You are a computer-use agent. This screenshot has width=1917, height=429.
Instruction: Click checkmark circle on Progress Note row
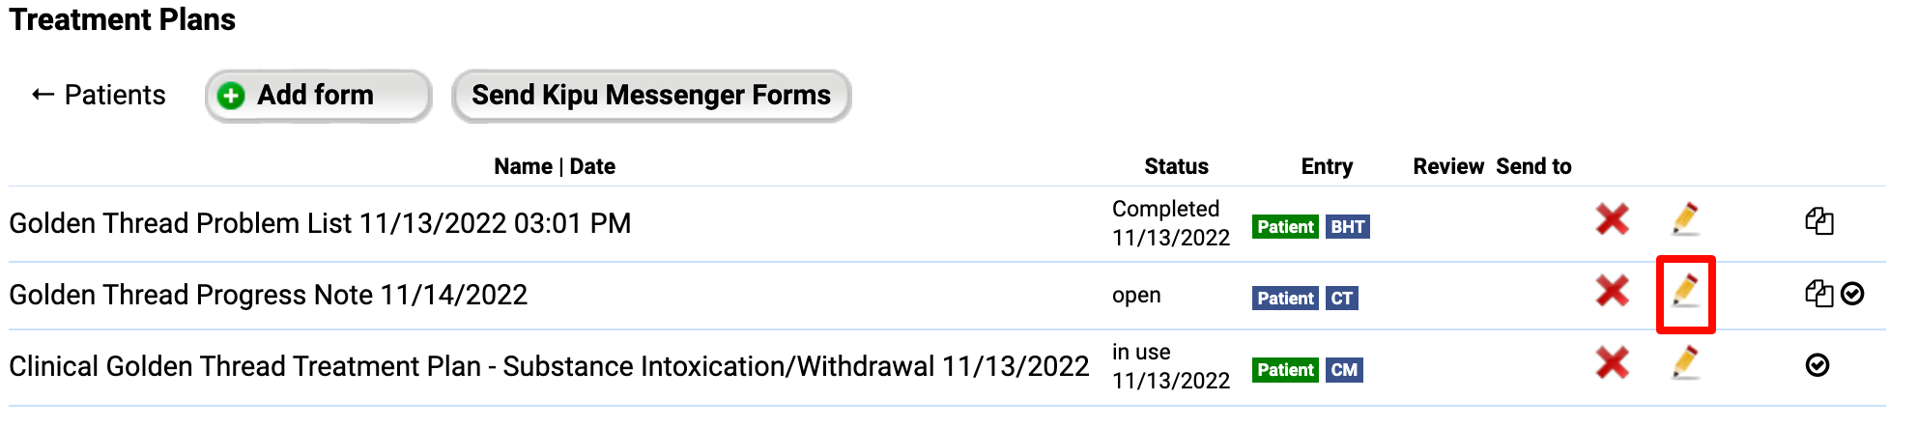pyautogui.click(x=1852, y=294)
